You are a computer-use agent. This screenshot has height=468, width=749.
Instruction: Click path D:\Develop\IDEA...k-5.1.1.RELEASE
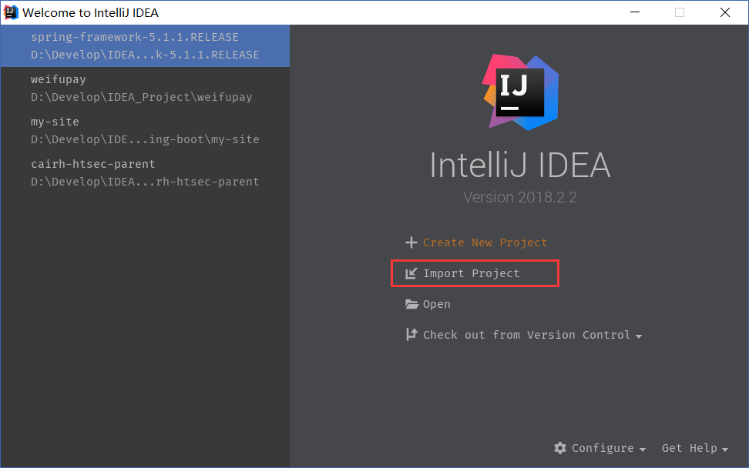pos(145,55)
